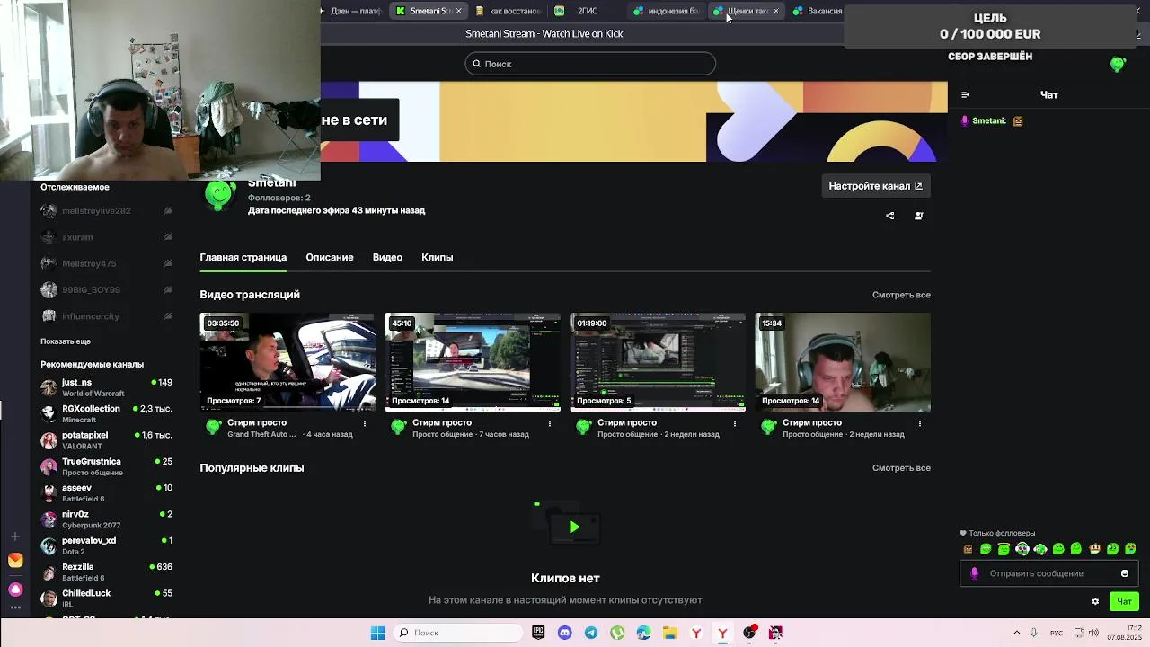Screen dimensions: 1150x647
Task: Insert the green halo emote
Action: pos(1004,549)
